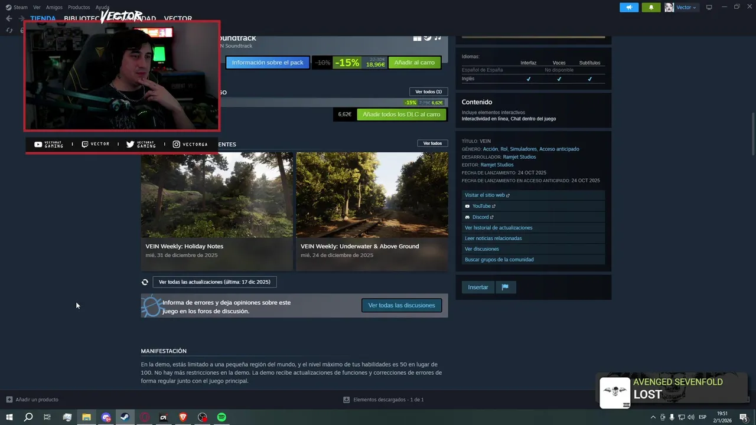Switch to Big Picture mode icon
The height and width of the screenshot is (425, 756).
point(709,7)
